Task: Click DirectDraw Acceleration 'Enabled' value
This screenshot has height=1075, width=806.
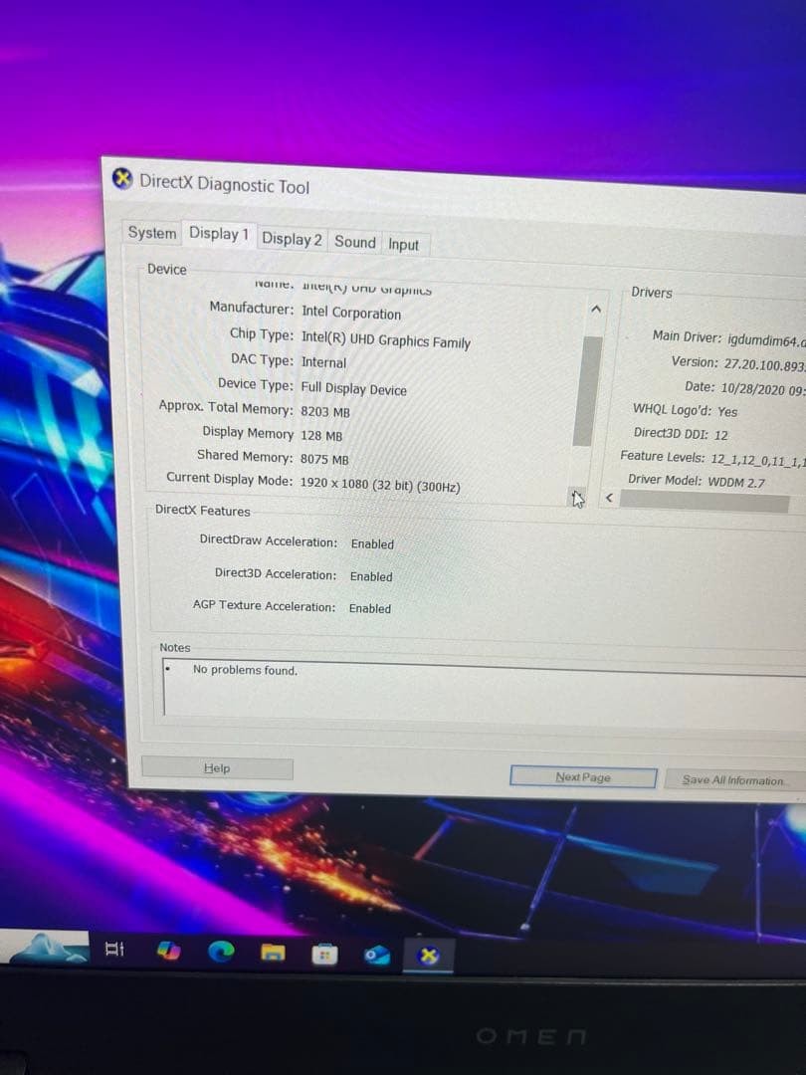Action: point(372,543)
